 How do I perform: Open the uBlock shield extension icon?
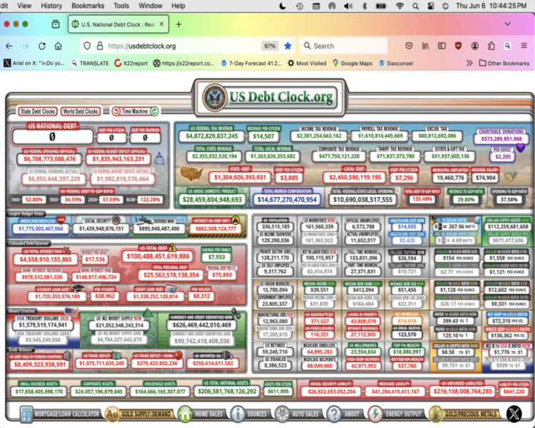coord(458,46)
